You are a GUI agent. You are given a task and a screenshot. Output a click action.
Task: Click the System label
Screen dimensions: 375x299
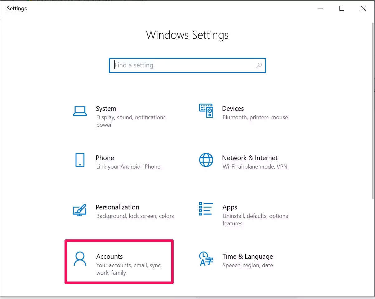106,109
